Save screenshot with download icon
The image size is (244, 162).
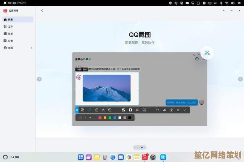pyautogui.click(x=171, y=110)
